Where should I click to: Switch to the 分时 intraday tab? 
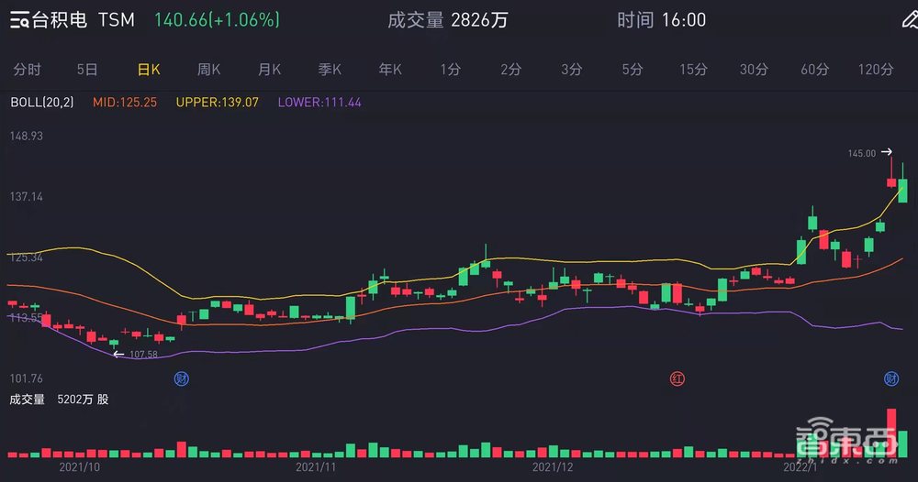pos(28,69)
